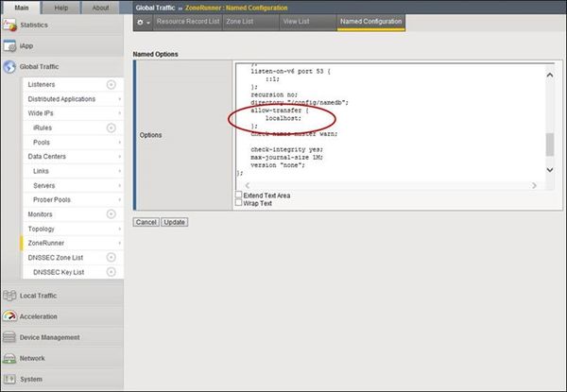
Task: Switch to the About tab
Action: click(x=100, y=8)
